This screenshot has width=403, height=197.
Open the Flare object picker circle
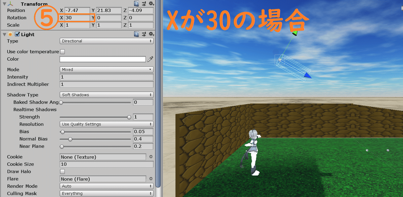(151, 179)
